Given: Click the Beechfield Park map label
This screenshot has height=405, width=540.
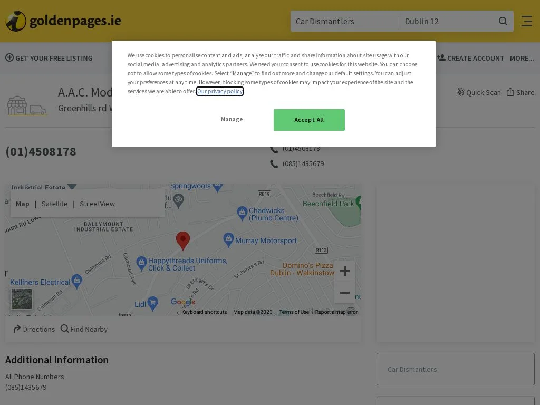Looking at the screenshot, I should coord(328,204).
